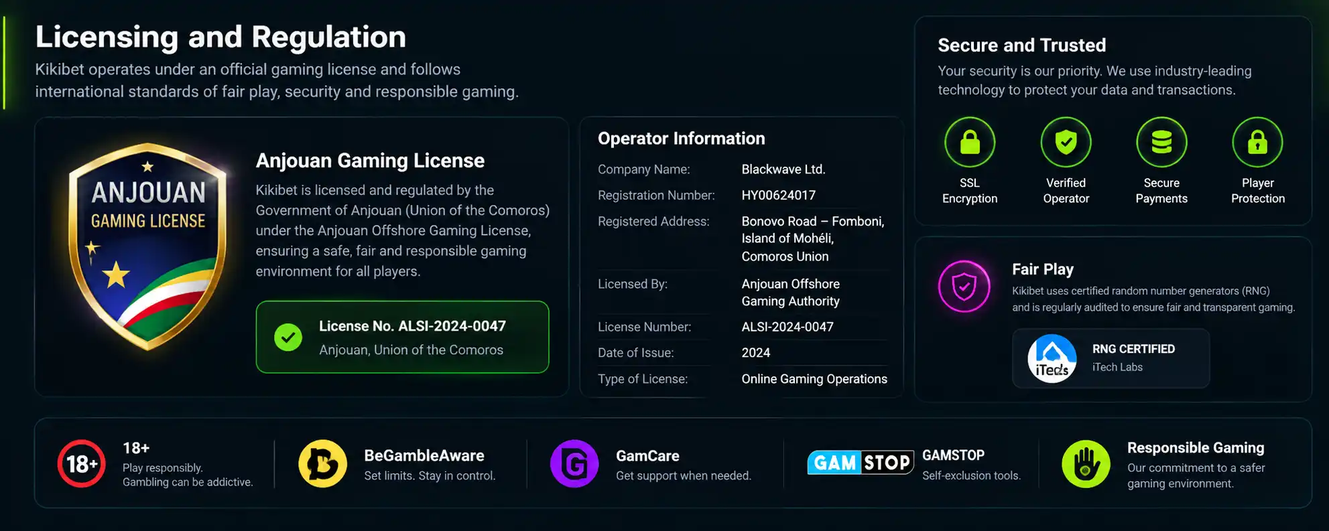This screenshot has height=531, width=1329.
Task: Open the RNG Certified iTech Labs badge
Action: (1111, 358)
